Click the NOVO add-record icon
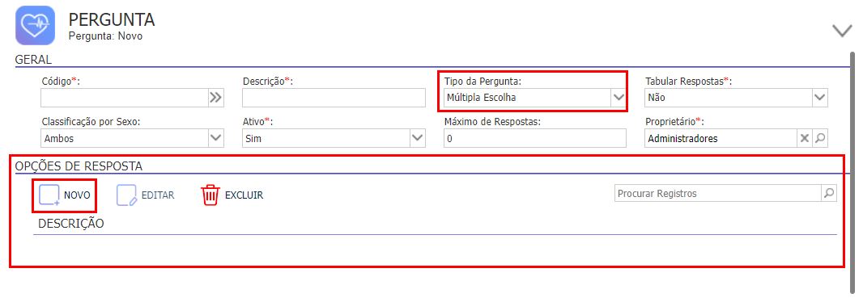Screen dimensions: 863x302 (x=49, y=195)
